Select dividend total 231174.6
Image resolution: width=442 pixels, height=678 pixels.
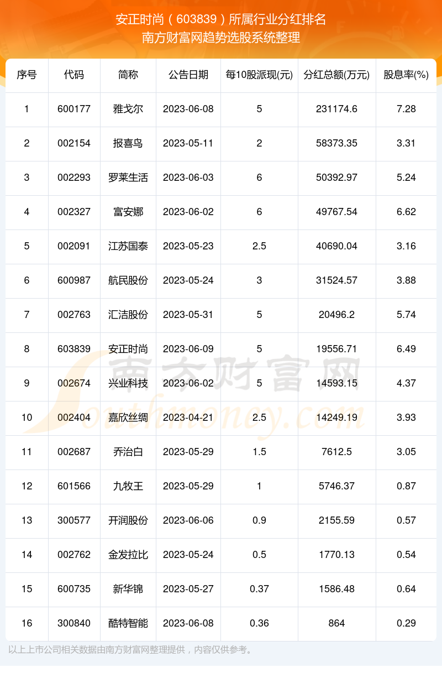pyautogui.click(x=336, y=109)
